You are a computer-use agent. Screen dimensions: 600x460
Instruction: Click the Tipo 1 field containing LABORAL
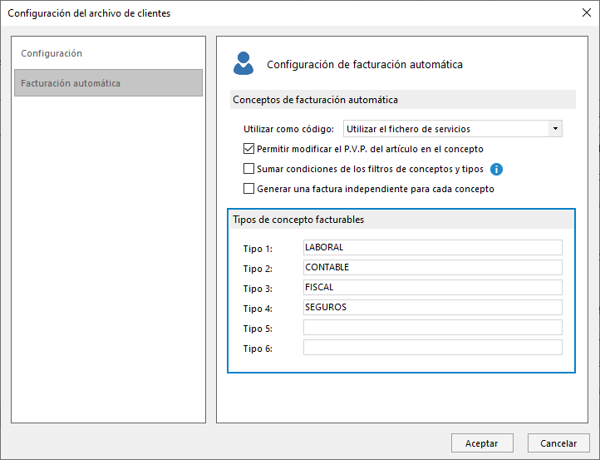[x=433, y=247]
